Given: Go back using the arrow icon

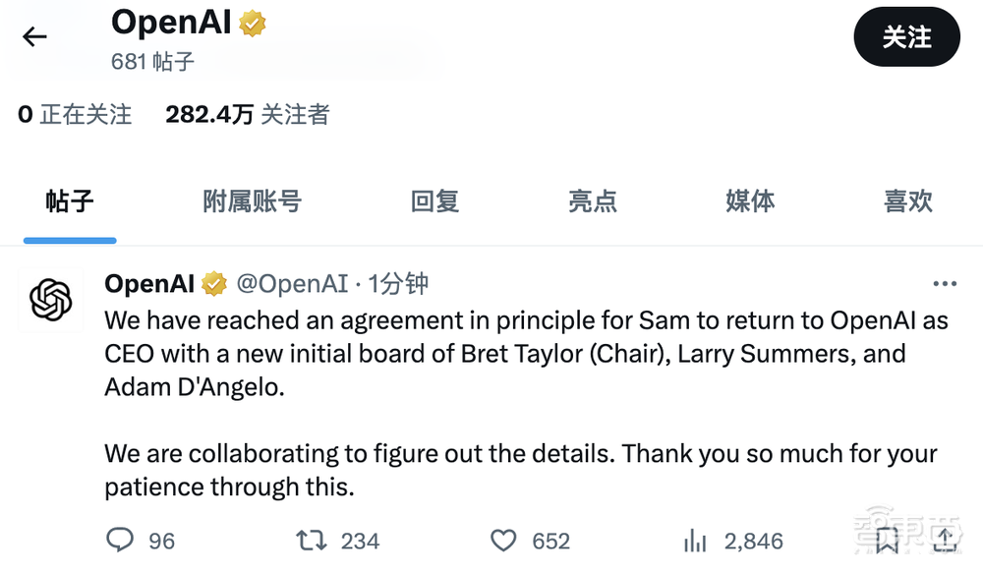Looking at the screenshot, I should pos(34,36).
